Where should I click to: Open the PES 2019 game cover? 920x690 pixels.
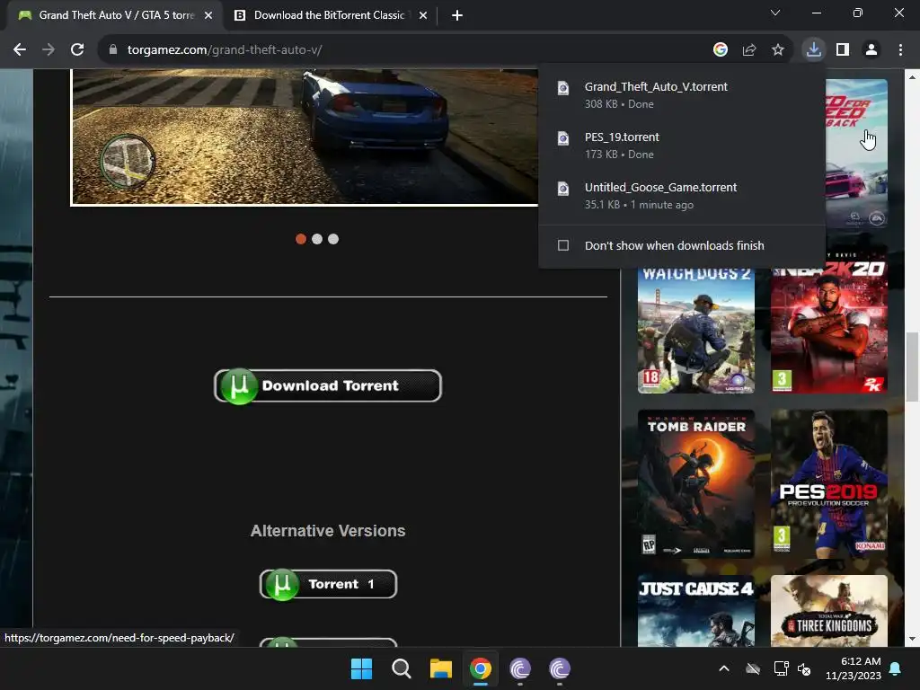pos(829,483)
